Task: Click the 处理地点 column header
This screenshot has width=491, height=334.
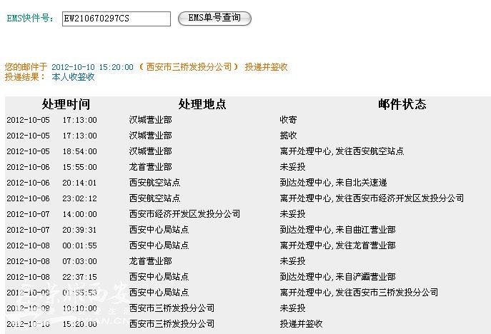Action: coord(202,104)
